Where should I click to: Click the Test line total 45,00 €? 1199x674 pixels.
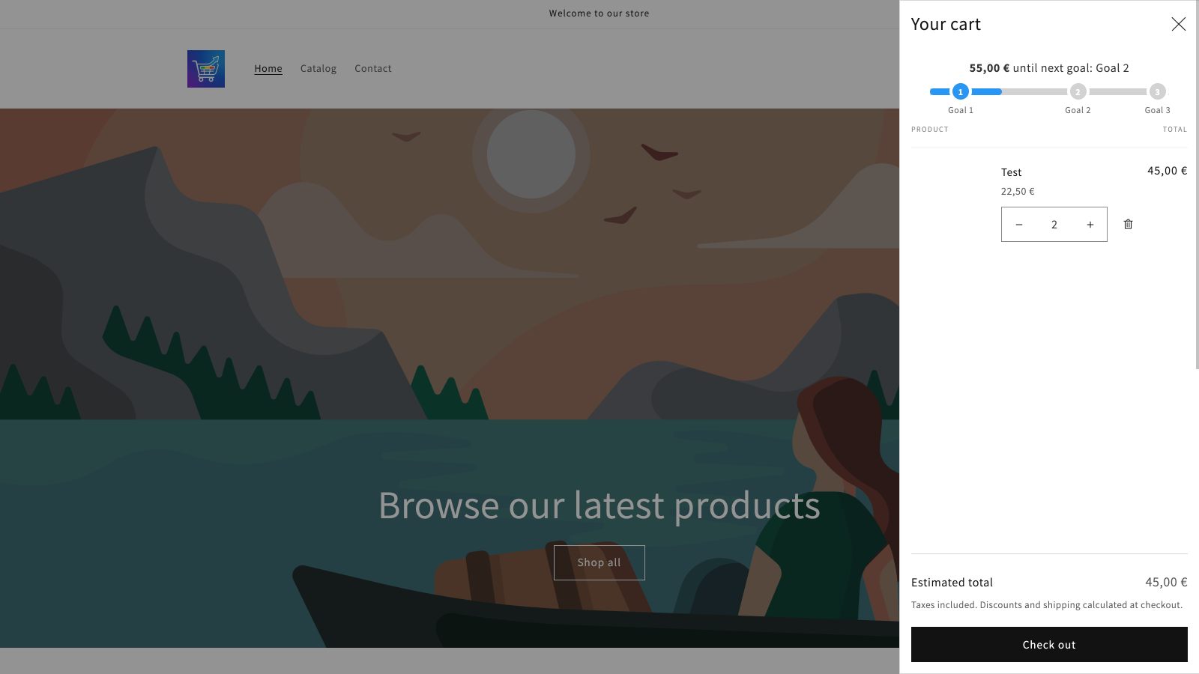click(x=1167, y=171)
